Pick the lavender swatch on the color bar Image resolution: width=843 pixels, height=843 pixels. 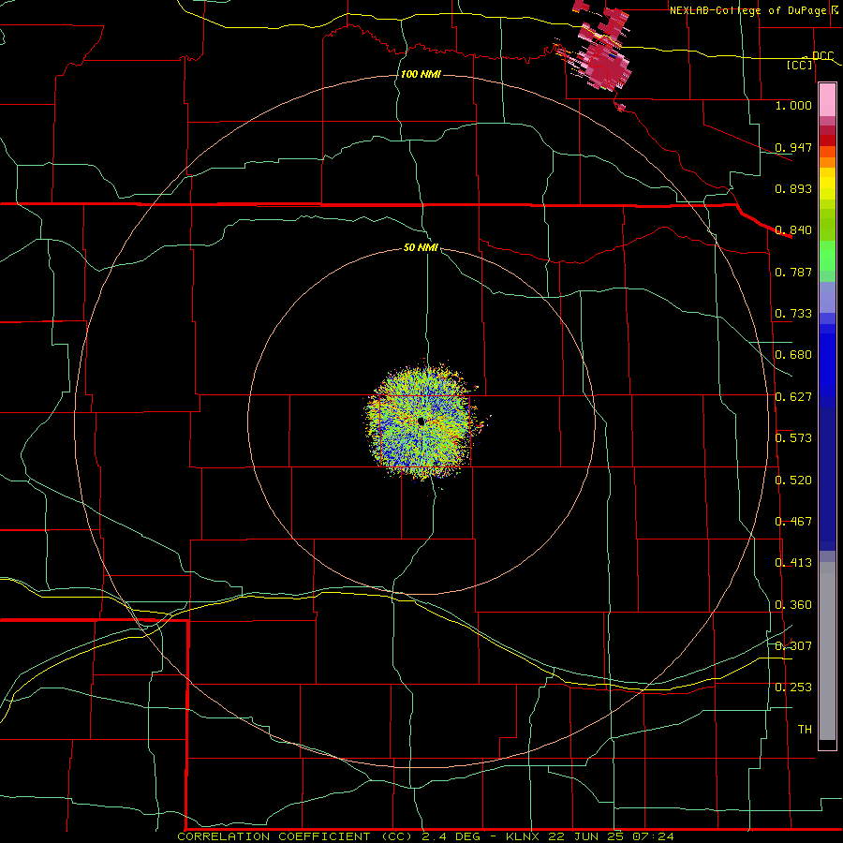[x=827, y=297]
